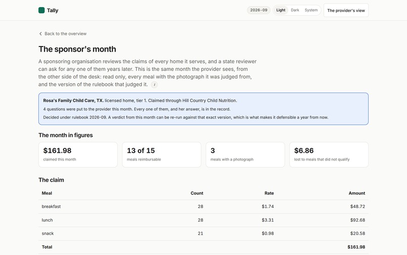The image size is (407, 255).
Task: Select the snack row in the claim table
Action: [x=203, y=234]
